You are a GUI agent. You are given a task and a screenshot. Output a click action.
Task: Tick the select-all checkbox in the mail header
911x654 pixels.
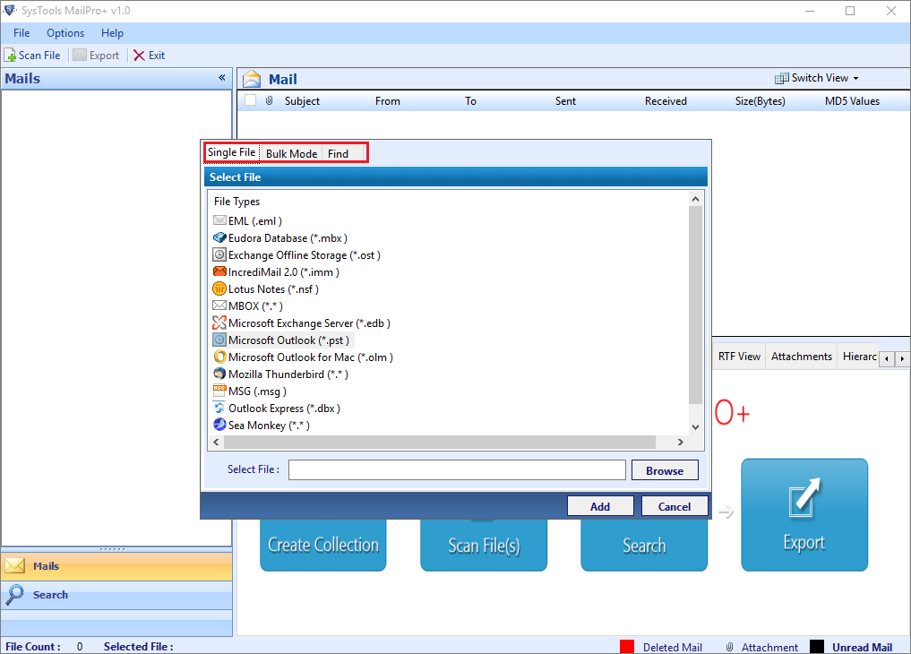251,100
